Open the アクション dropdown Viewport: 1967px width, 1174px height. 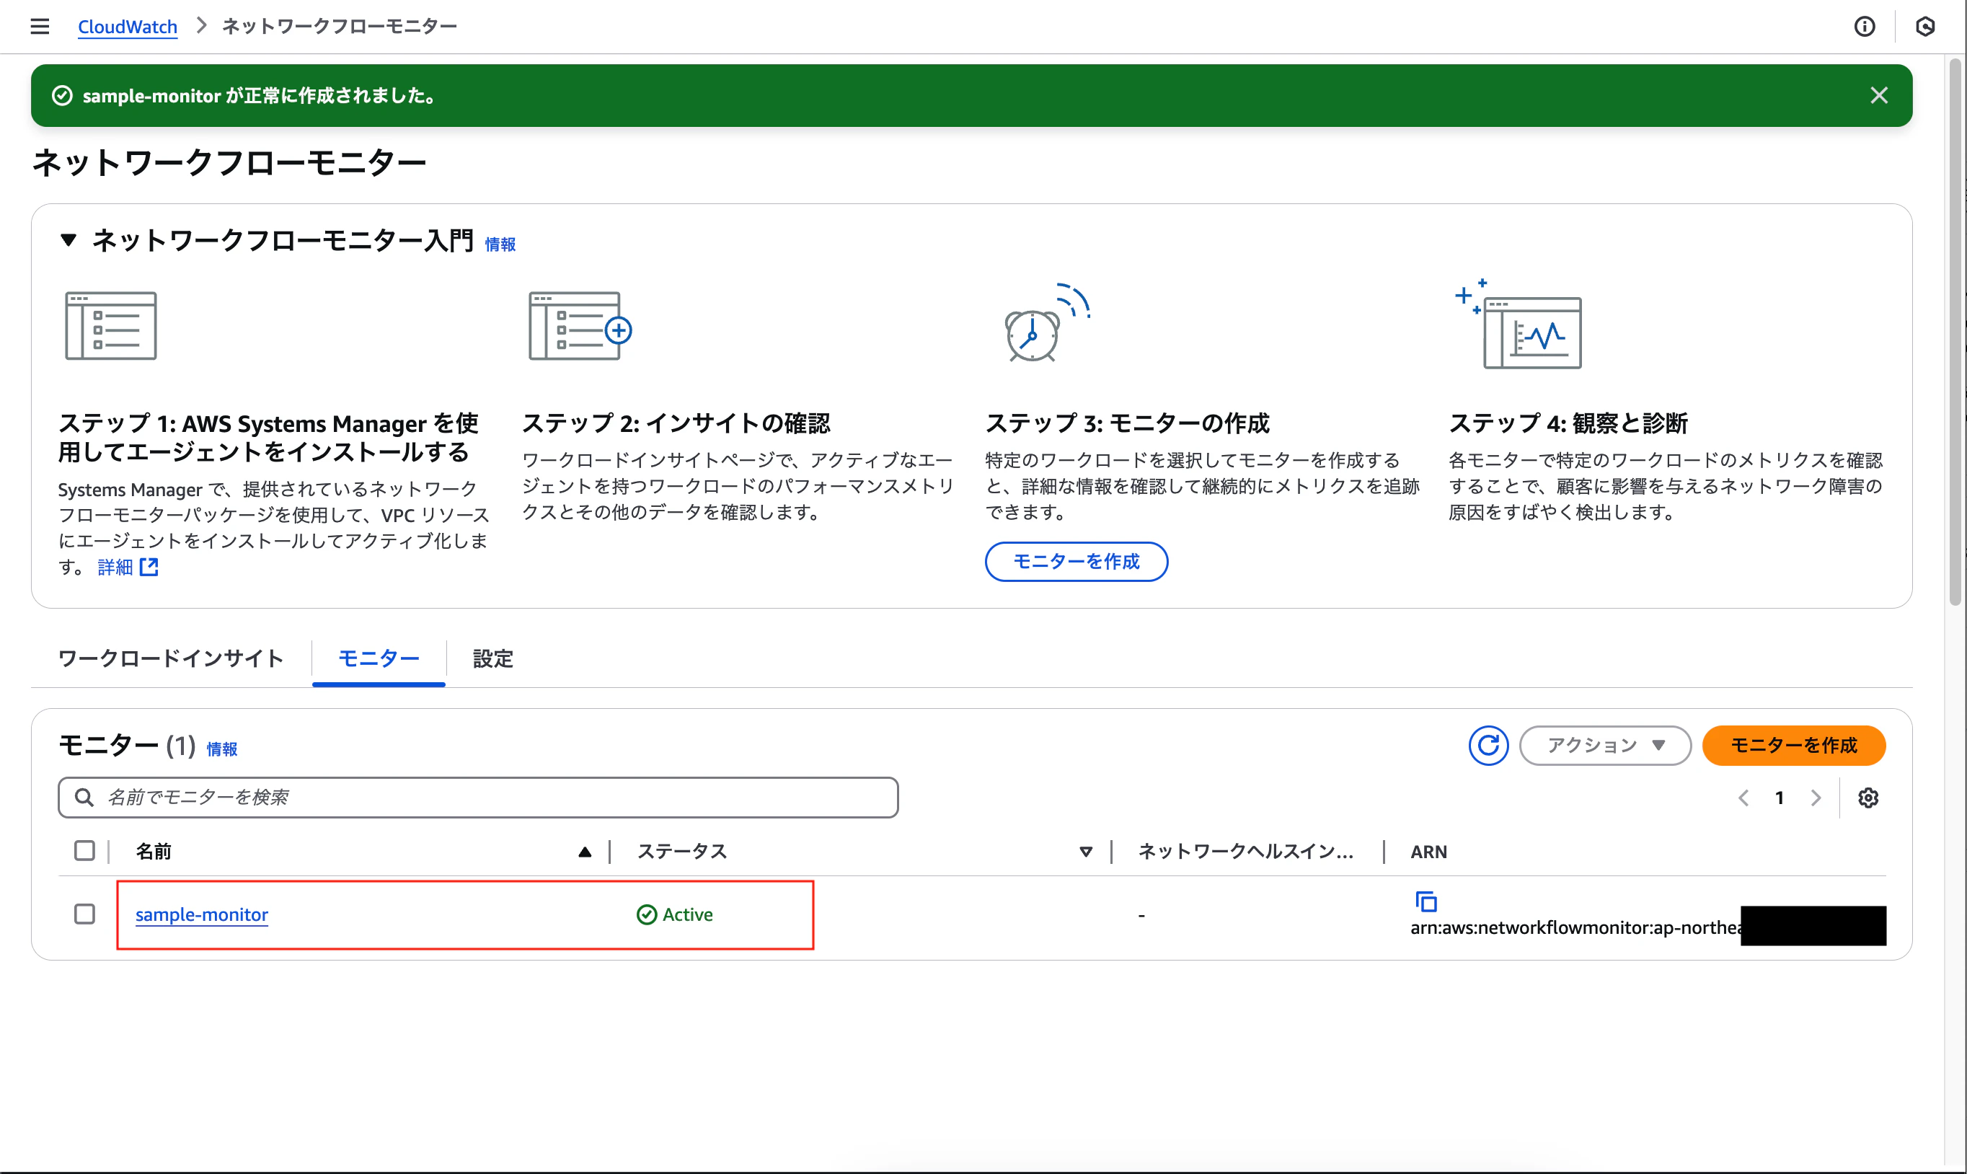1605,745
